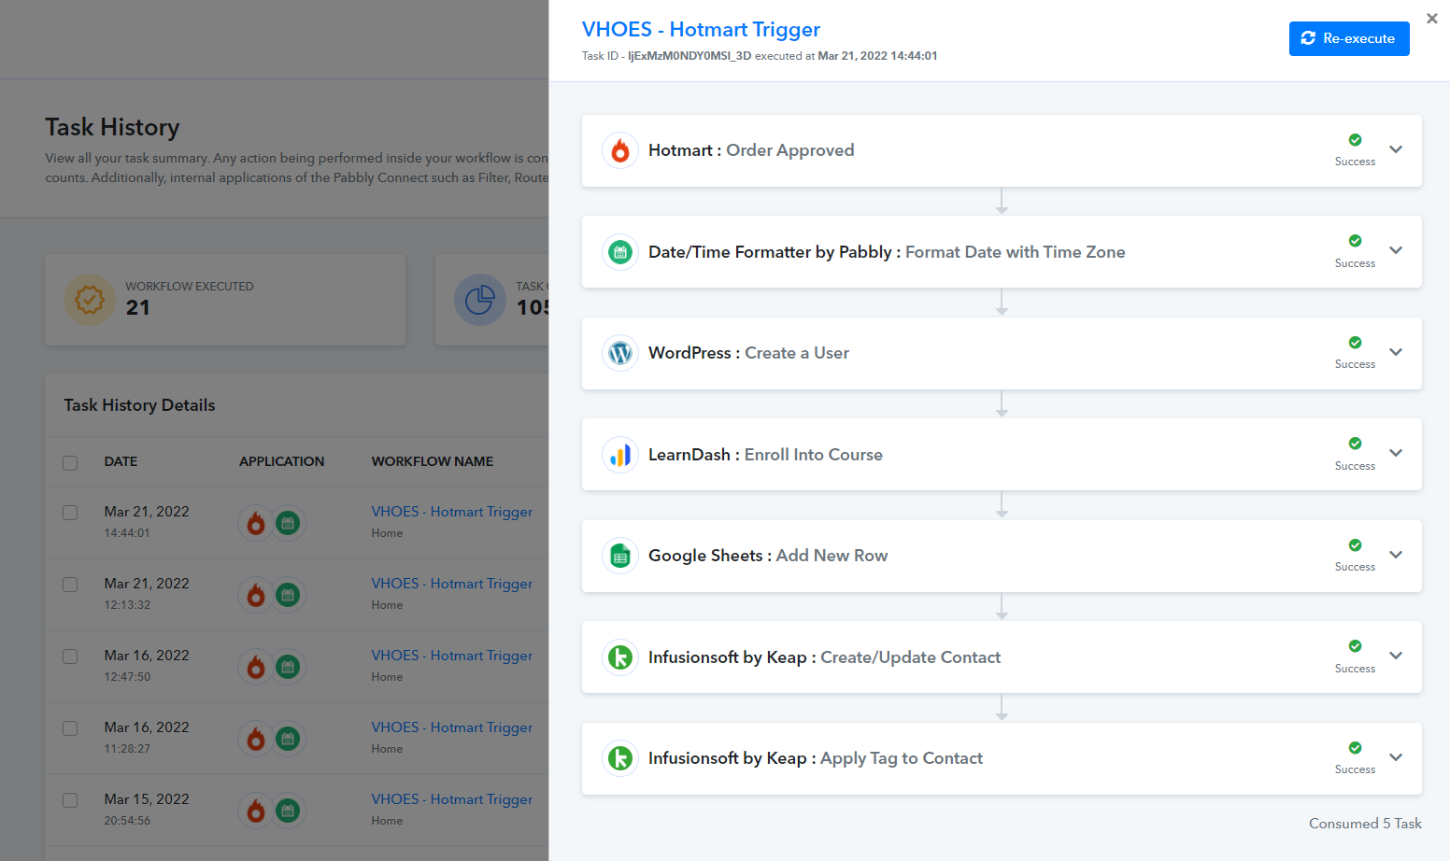
Task: Select the Mar 21, 2022 12:13:32 task checkbox
Action: [x=70, y=585]
